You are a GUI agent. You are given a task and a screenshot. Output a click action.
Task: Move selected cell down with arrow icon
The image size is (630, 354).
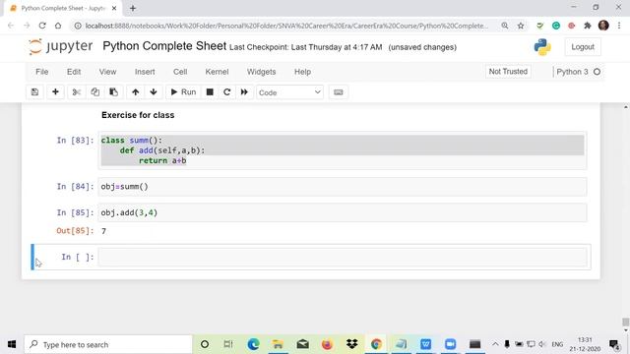tap(154, 91)
